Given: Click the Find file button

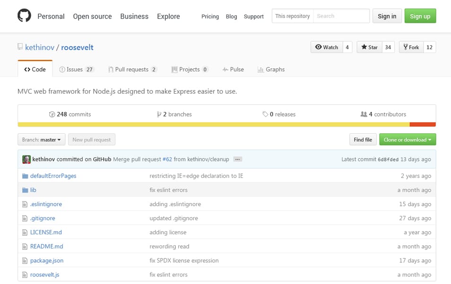Looking at the screenshot, I should tap(363, 140).
